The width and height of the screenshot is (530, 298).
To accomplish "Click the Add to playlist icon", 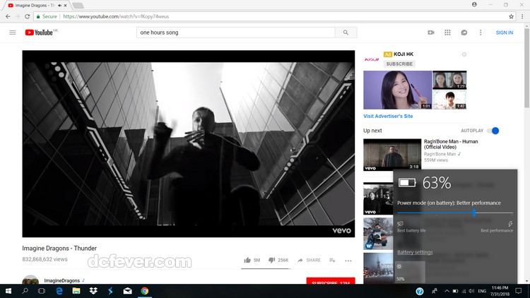I will coord(332,260).
